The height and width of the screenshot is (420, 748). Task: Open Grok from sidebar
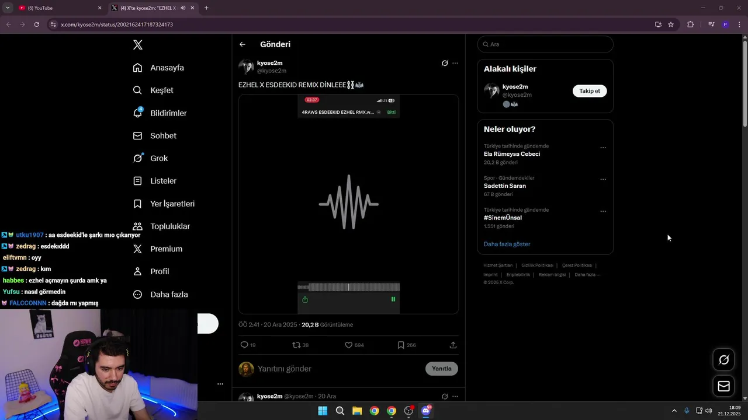pyautogui.click(x=150, y=158)
